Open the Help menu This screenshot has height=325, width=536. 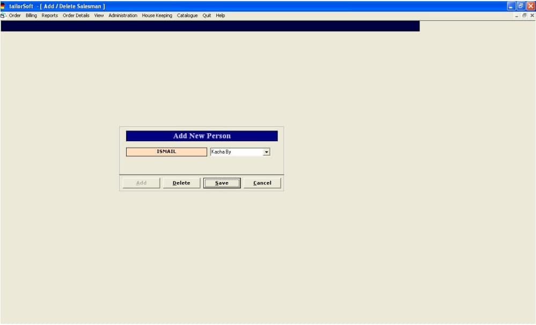tap(221, 16)
